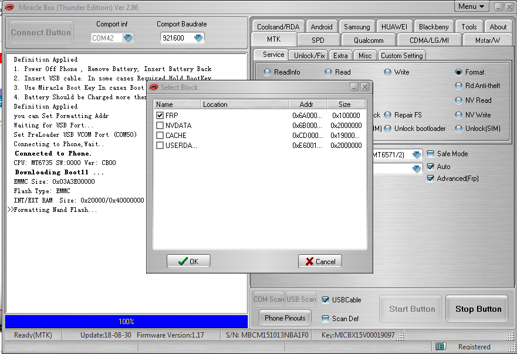Open the MT6571/2 chip model dropdown

[x=417, y=154]
